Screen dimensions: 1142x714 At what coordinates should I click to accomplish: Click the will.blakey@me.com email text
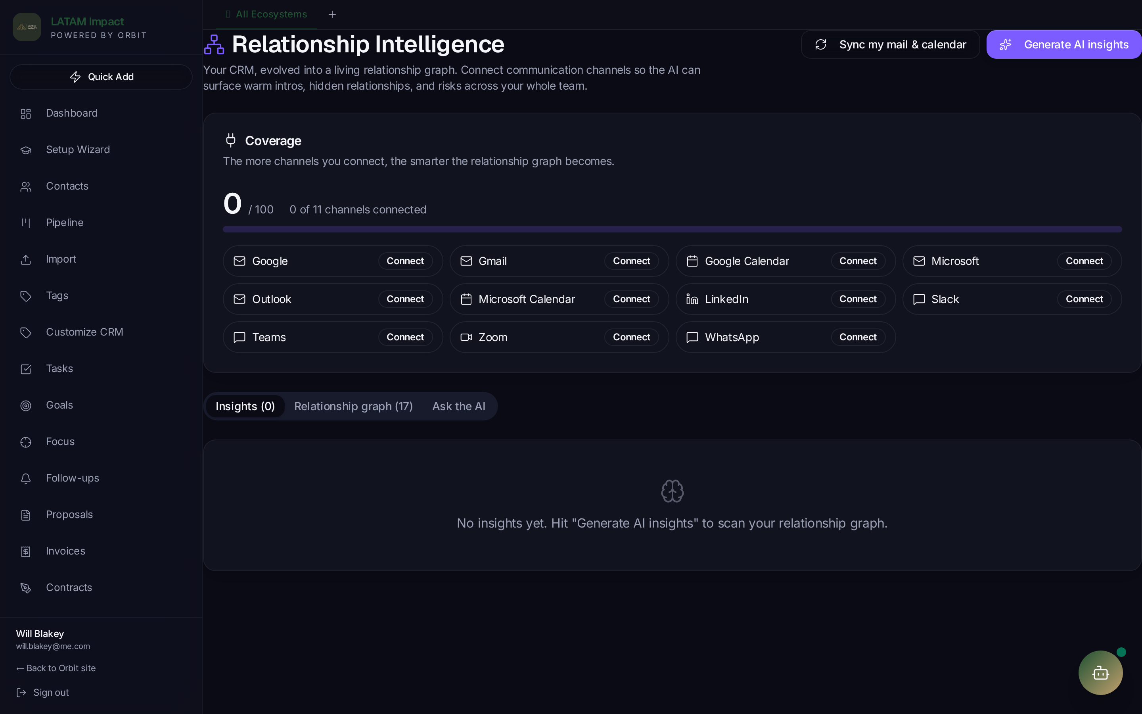coord(53,647)
